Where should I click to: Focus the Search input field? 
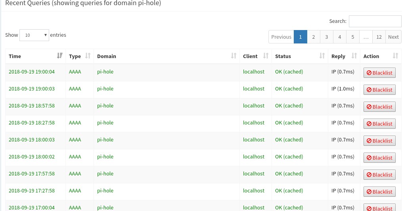(x=375, y=21)
